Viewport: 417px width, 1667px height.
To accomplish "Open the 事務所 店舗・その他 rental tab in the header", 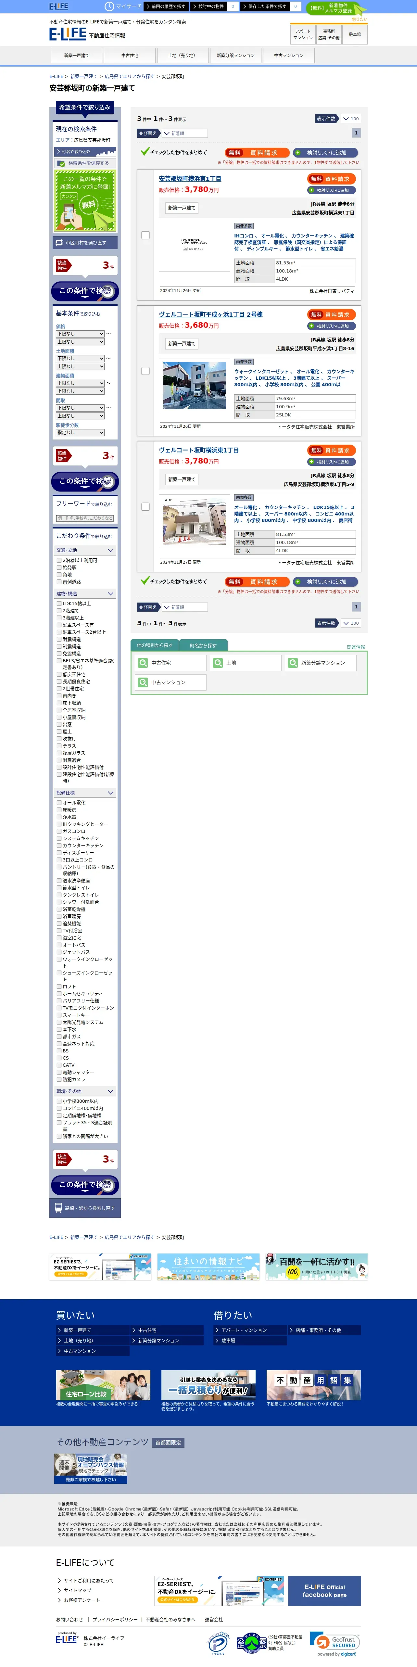I will pyautogui.click(x=328, y=34).
